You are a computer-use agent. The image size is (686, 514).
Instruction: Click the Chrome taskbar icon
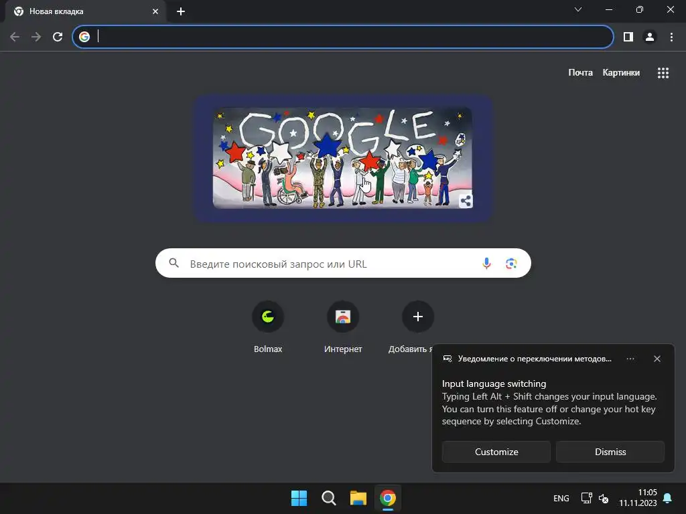click(x=388, y=498)
